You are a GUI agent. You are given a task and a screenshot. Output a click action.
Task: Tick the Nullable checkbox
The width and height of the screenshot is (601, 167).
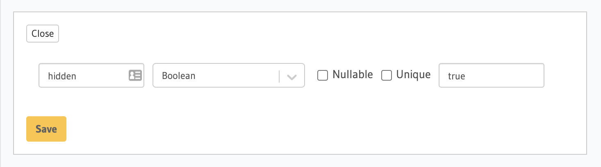tap(323, 75)
